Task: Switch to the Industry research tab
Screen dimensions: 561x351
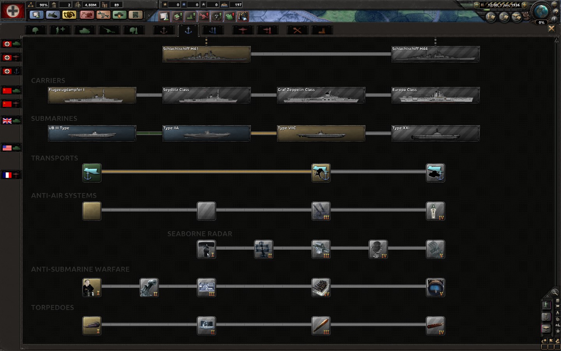Action: click(322, 30)
